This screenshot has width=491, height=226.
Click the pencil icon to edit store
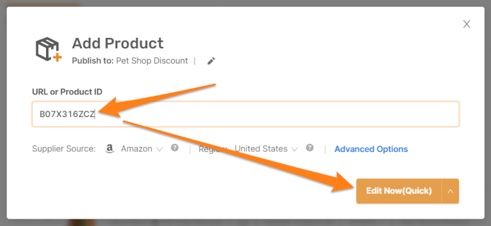tap(211, 61)
